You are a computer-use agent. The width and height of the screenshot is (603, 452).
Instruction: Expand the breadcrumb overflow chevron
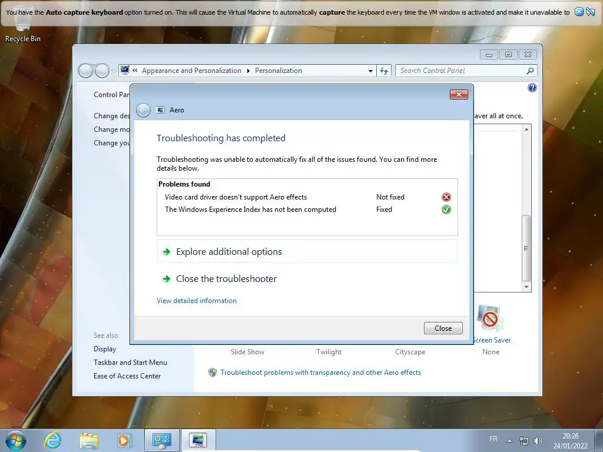[135, 71]
